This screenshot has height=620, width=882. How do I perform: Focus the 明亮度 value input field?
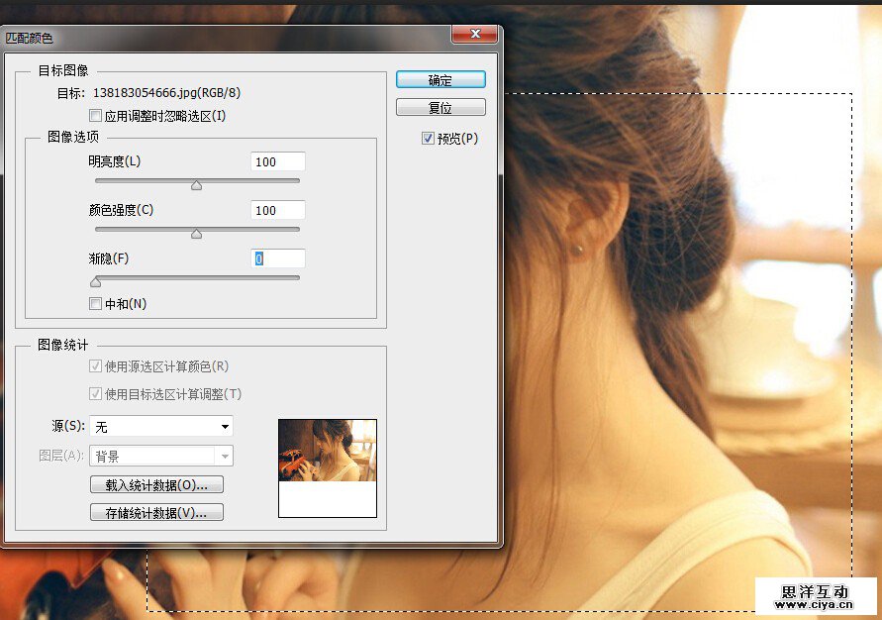(x=277, y=161)
